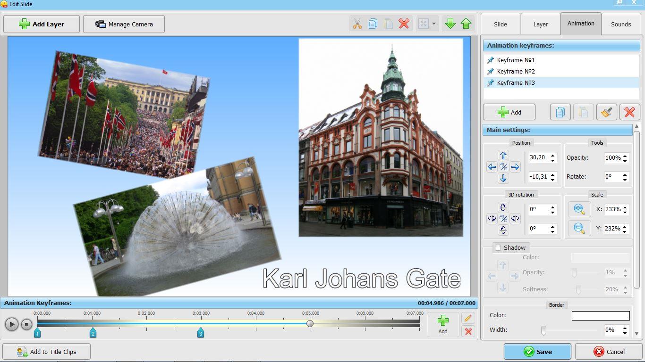Image resolution: width=645 pixels, height=362 pixels.
Task: Click the copy layer icon in toolbar
Action: pyautogui.click(x=373, y=24)
